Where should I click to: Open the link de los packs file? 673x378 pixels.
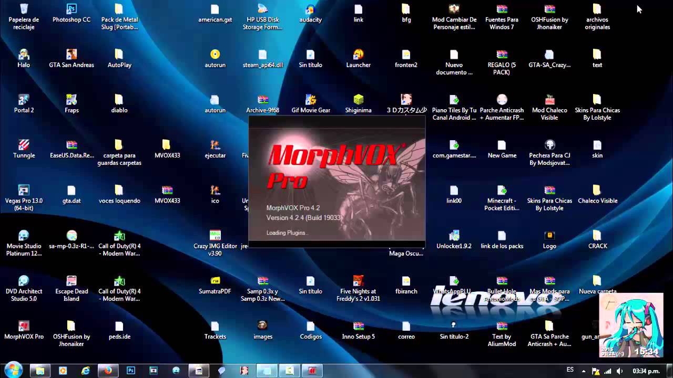[502, 239]
